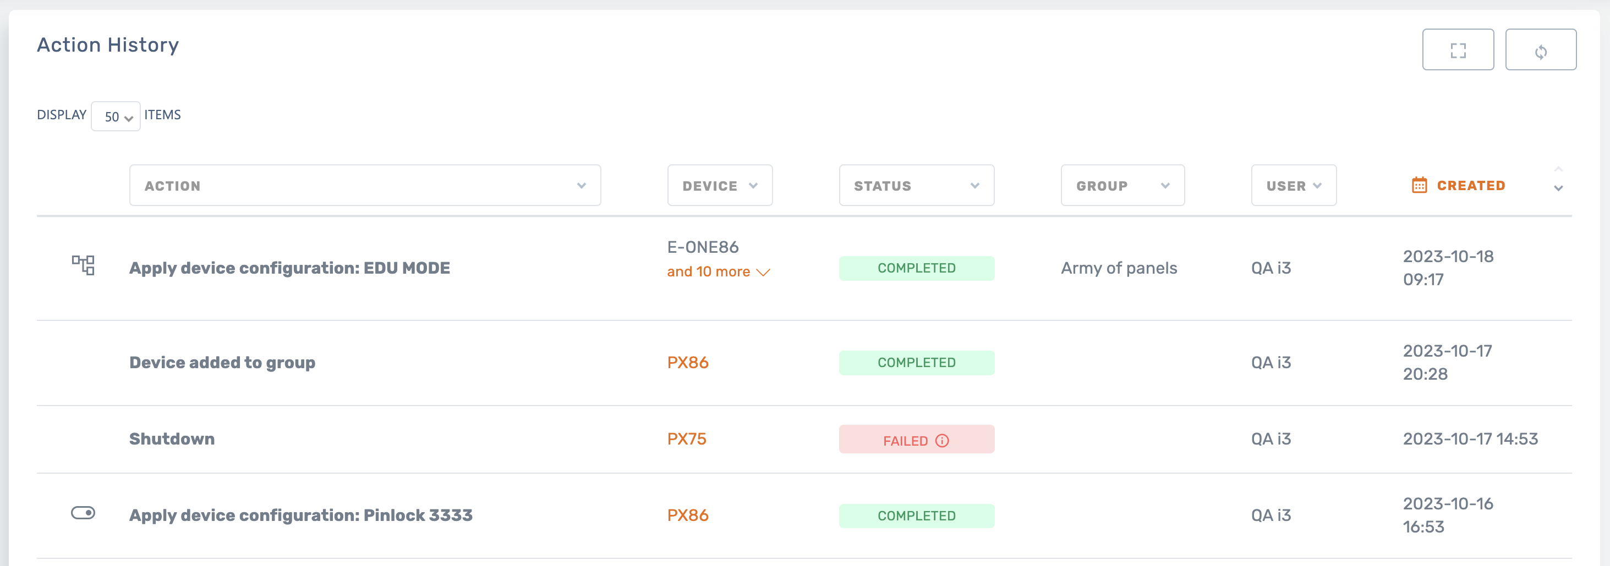Click the fullscreen expand icon button
Image resolution: width=1610 pixels, height=566 pixels.
(x=1458, y=50)
